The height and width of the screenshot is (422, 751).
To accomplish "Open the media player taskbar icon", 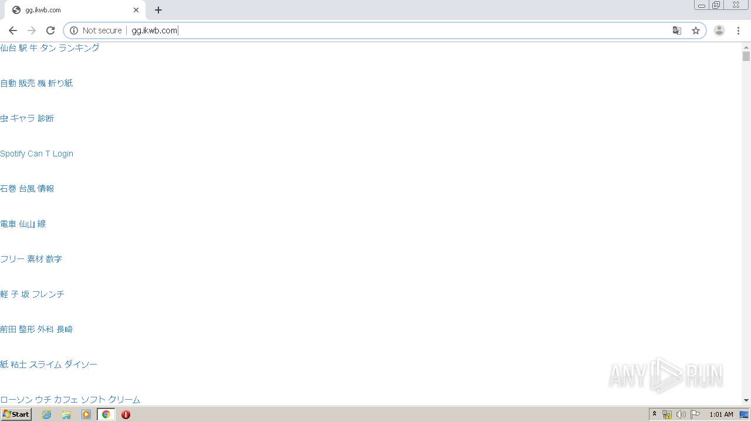I will pyautogui.click(x=86, y=414).
